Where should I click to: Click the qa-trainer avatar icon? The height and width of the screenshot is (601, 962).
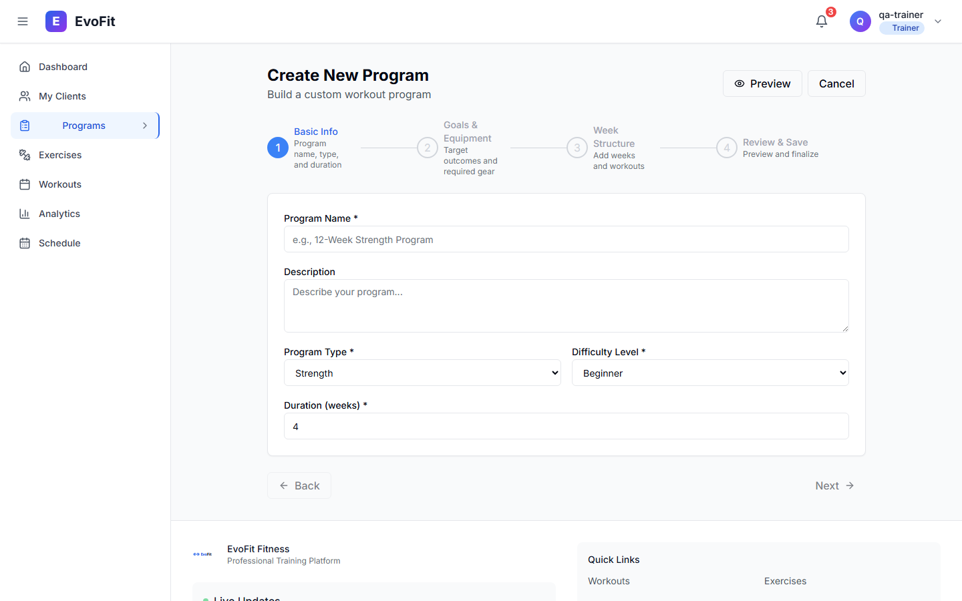point(860,21)
